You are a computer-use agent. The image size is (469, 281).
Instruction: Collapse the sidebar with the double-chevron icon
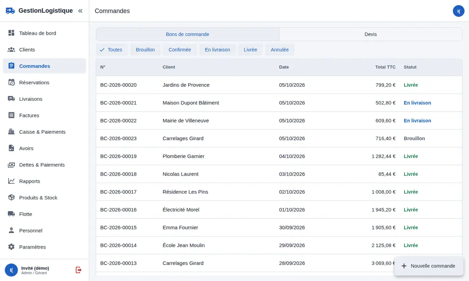tap(80, 11)
